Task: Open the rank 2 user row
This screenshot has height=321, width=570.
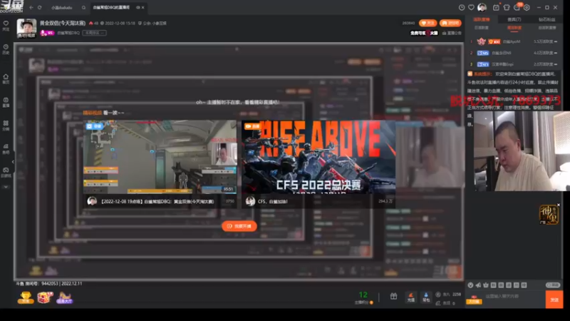Action: (514, 53)
